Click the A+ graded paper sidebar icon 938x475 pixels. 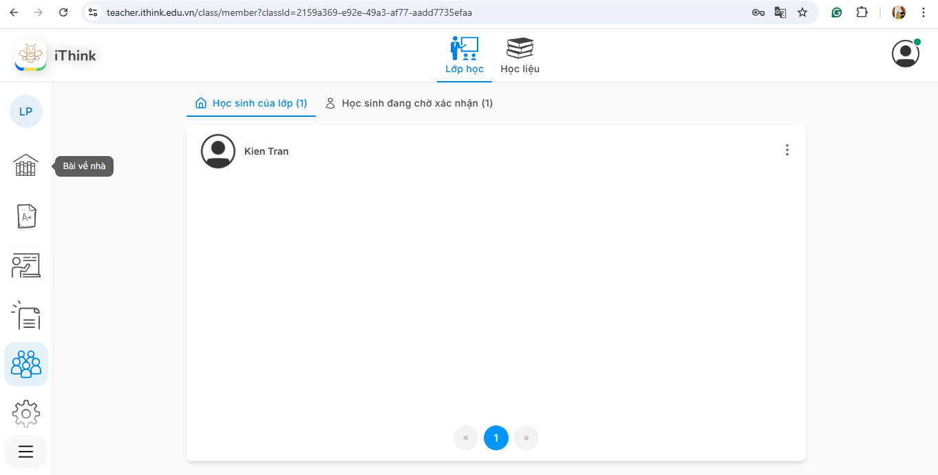[x=26, y=216]
